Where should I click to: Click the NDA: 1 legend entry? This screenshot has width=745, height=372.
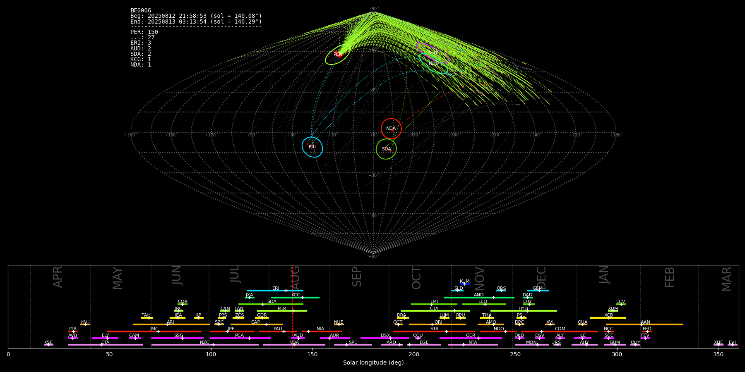141,65
